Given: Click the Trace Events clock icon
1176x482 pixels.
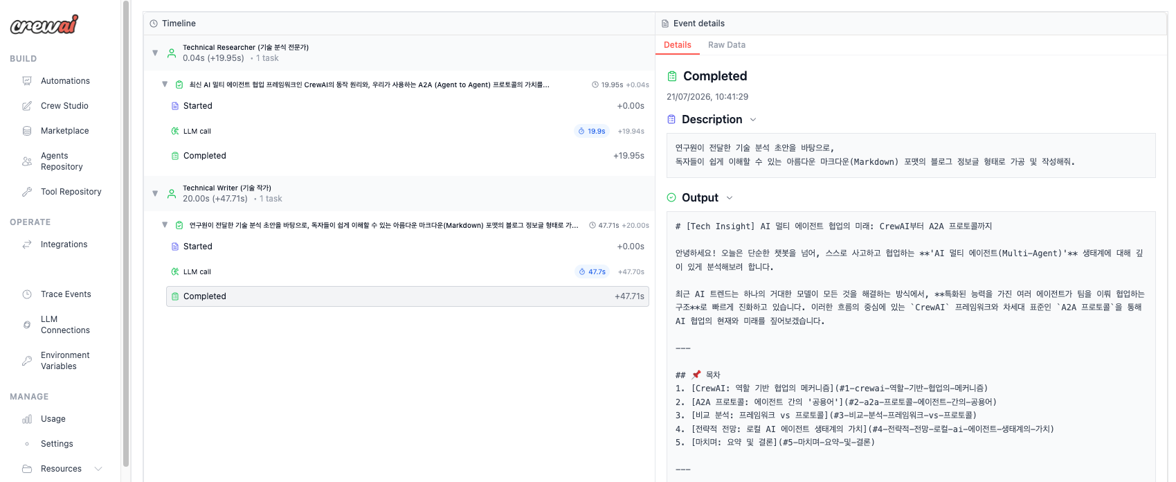Looking at the screenshot, I should (27, 294).
